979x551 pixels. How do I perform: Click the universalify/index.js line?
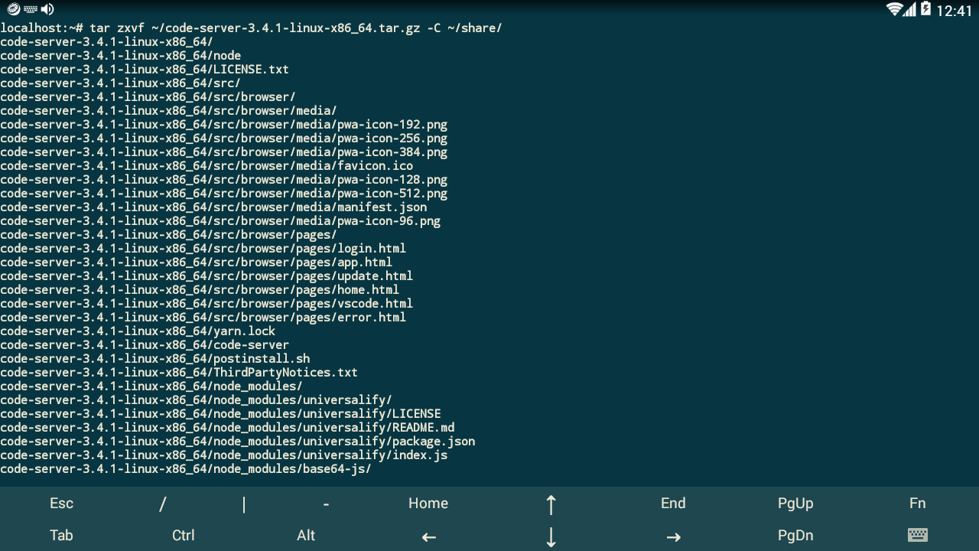(223, 455)
